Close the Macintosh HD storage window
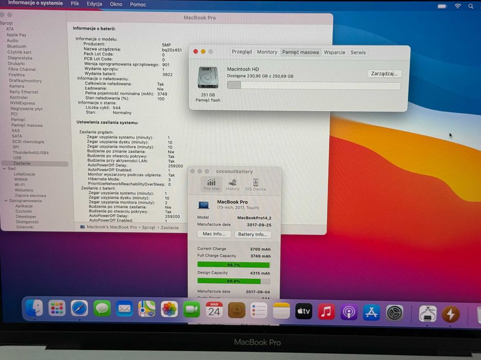The height and width of the screenshot is (360, 481). point(195,51)
